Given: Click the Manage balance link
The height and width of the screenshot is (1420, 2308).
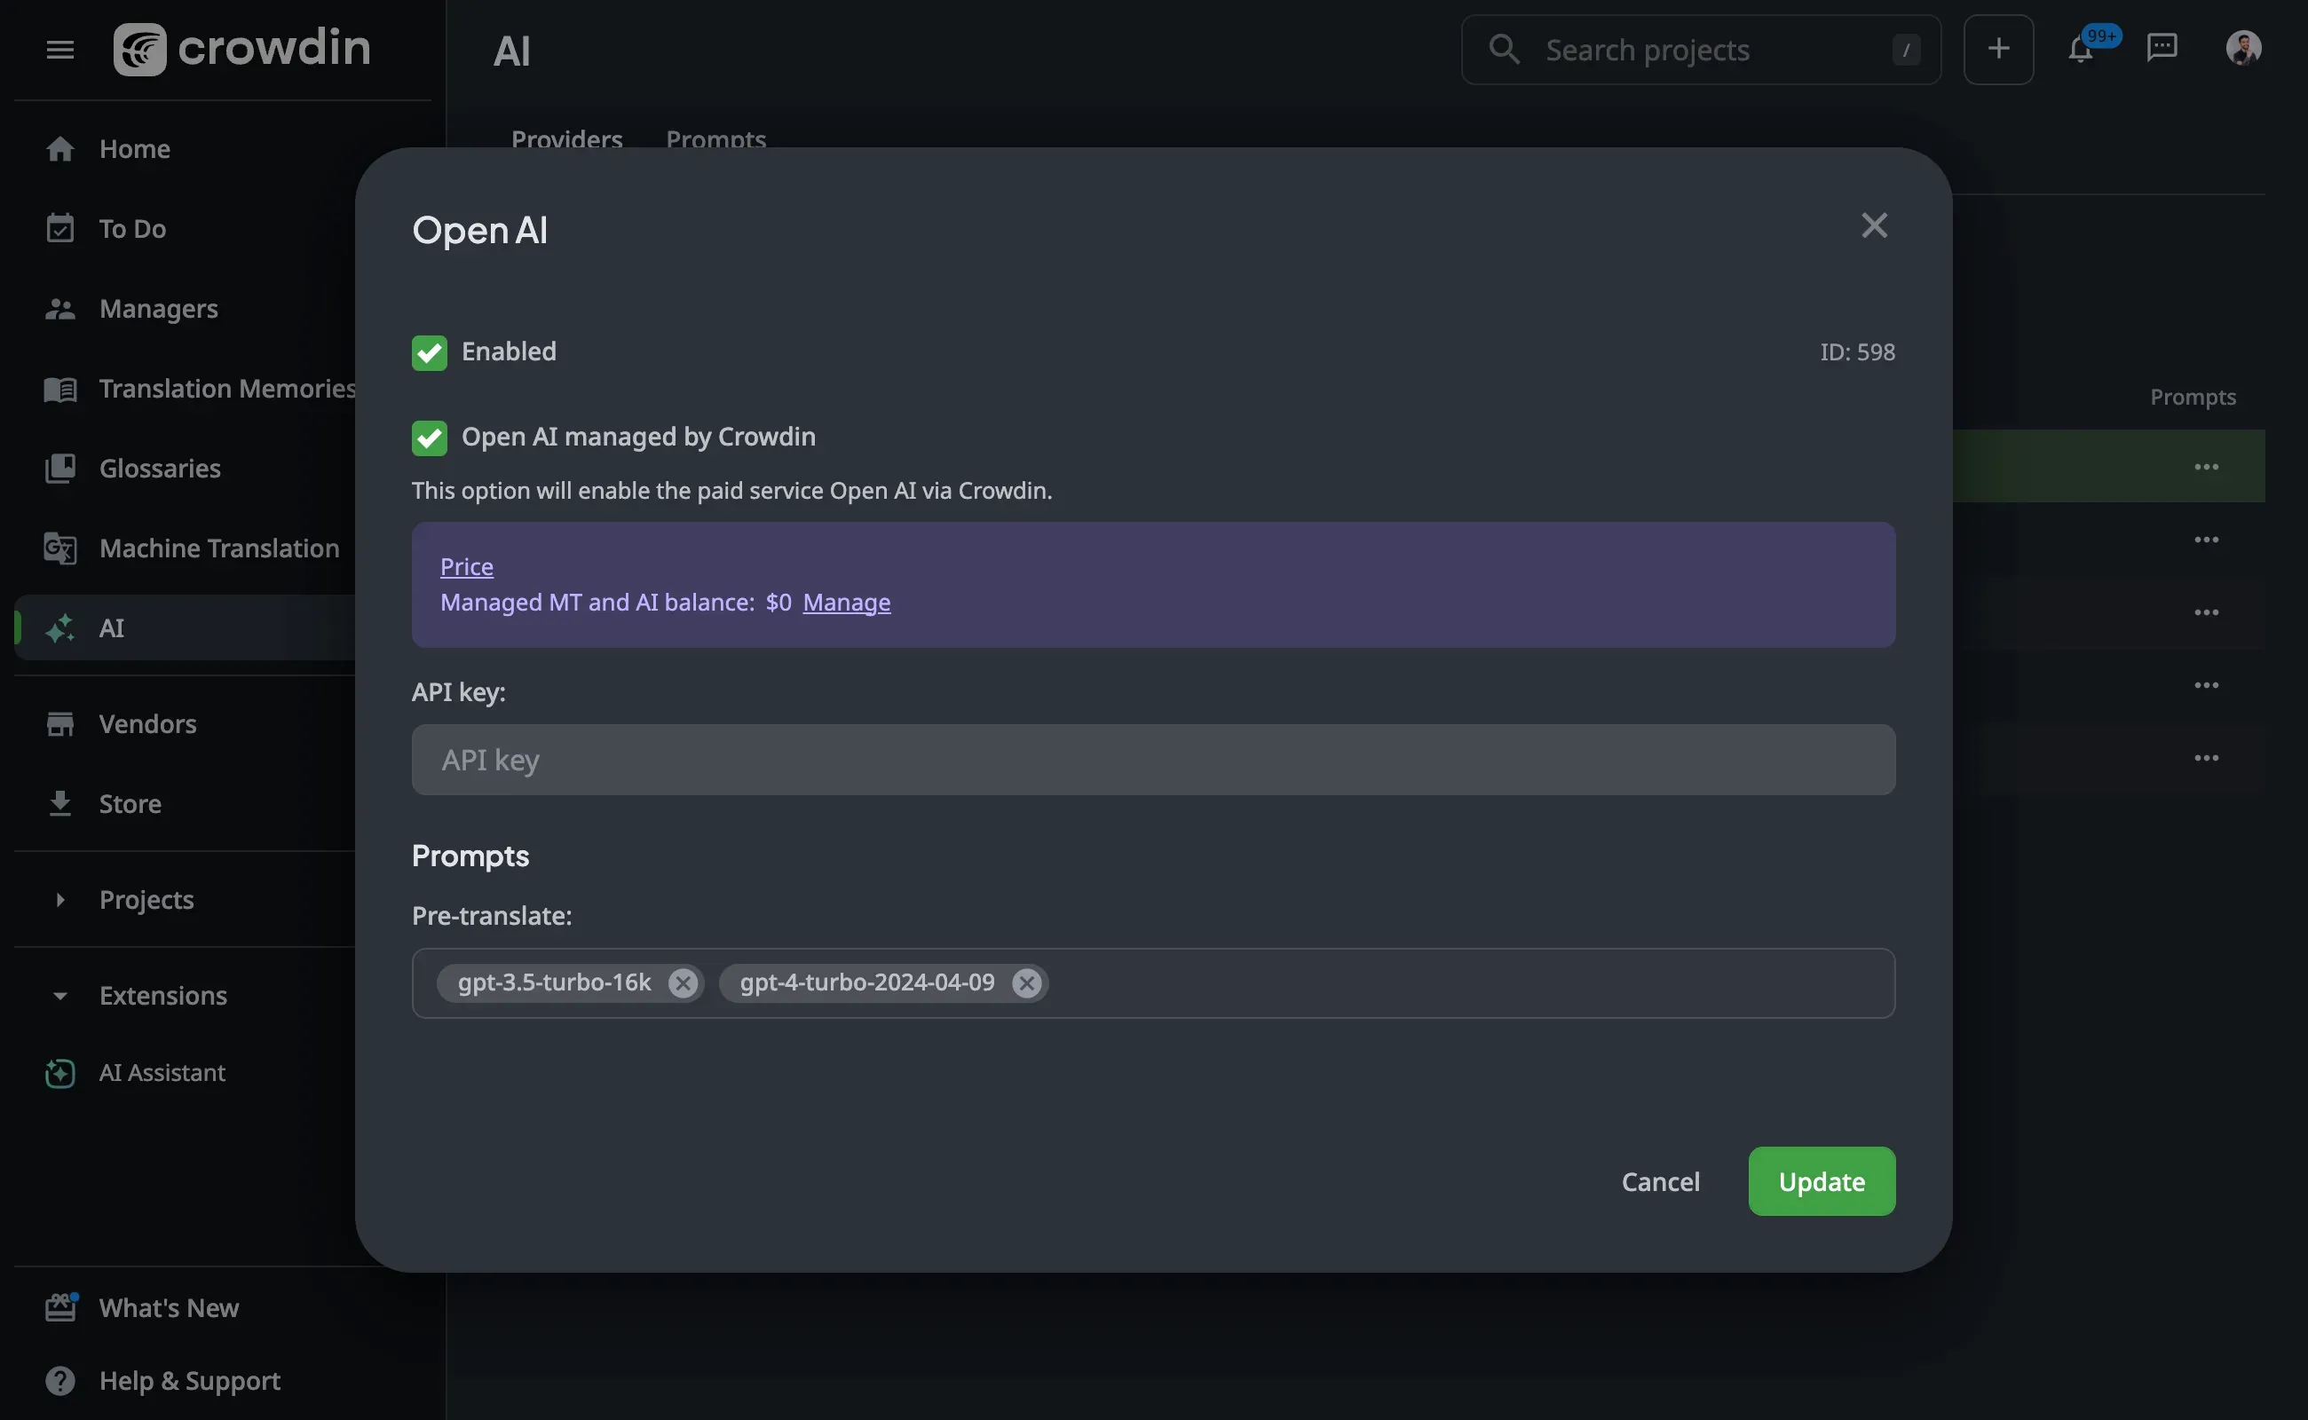Looking at the screenshot, I should tap(845, 602).
